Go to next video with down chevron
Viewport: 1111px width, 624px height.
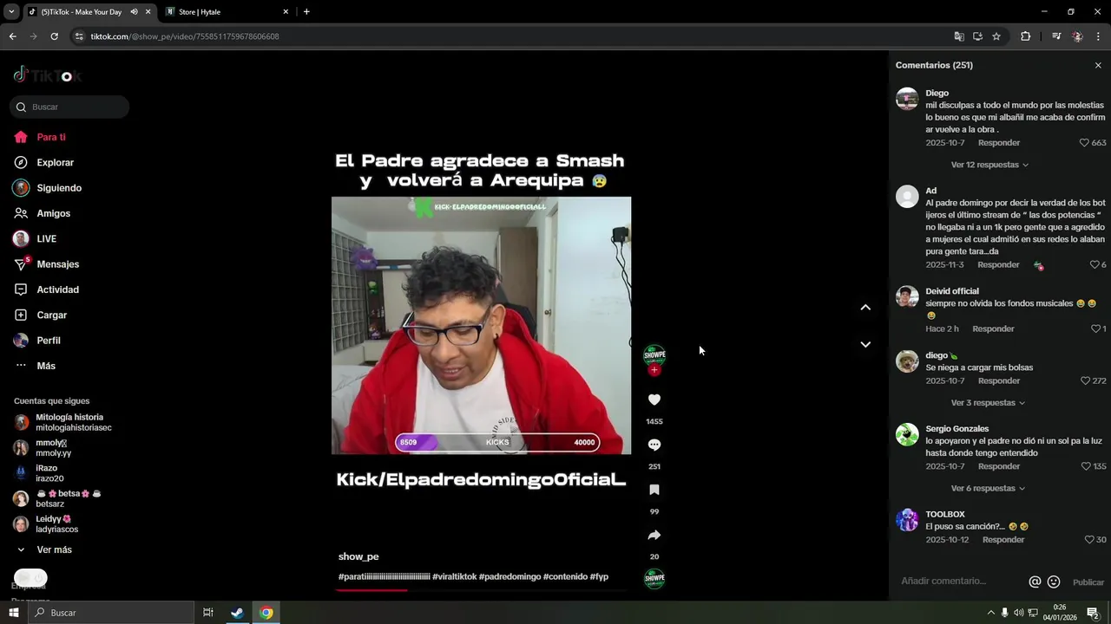point(865,344)
